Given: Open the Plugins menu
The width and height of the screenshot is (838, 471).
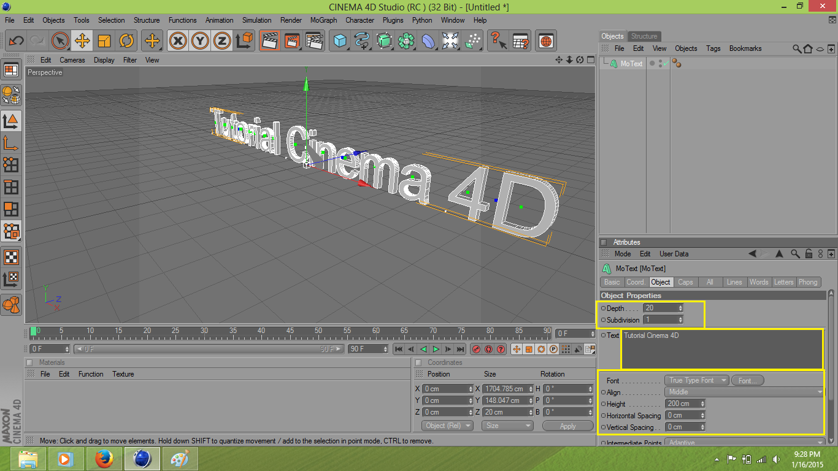Looking at the screenshot, I should coord(393,20).
